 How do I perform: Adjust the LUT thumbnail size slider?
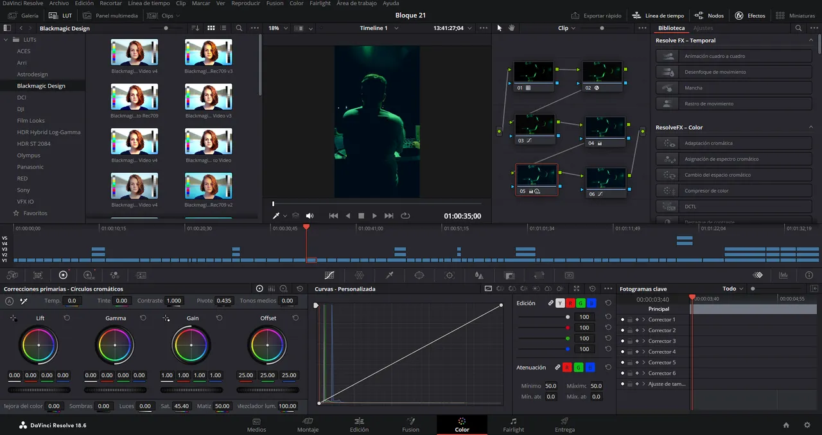[x=166, y=28]
